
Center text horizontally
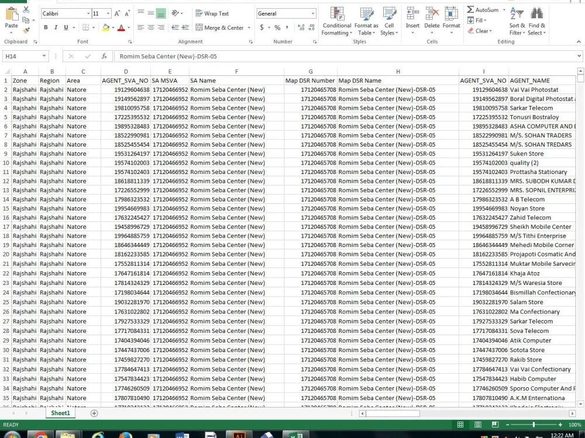[x=151, y=27]
